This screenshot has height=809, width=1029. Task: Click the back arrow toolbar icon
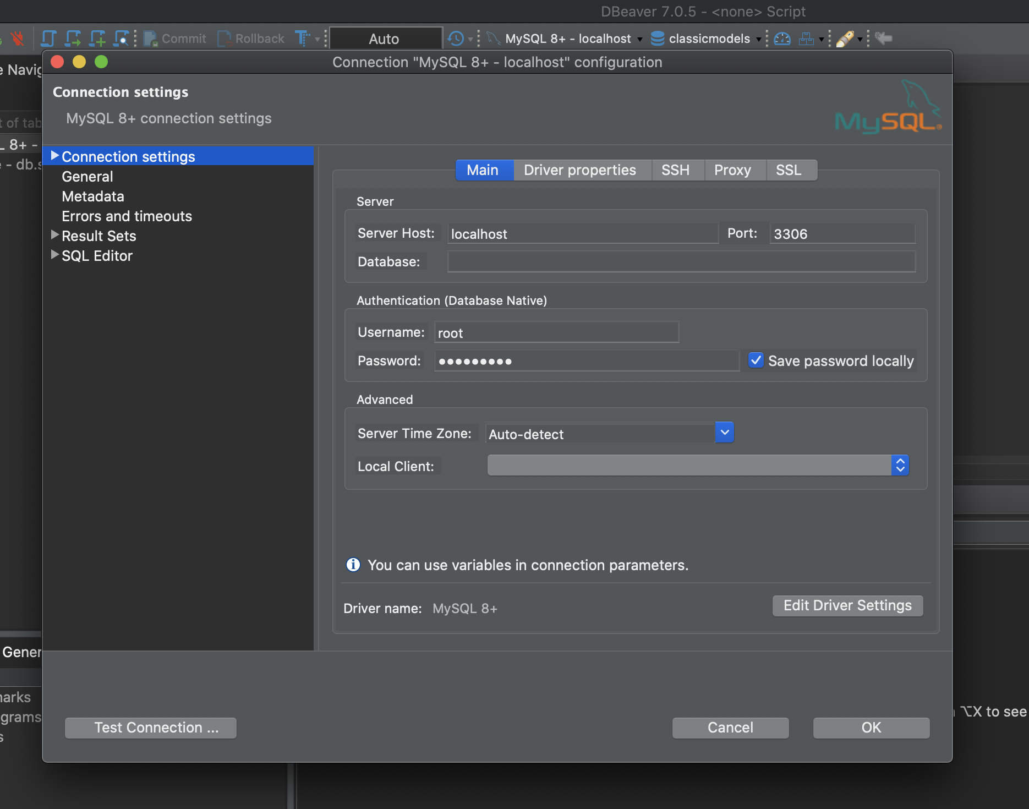[x=883, y=38]
